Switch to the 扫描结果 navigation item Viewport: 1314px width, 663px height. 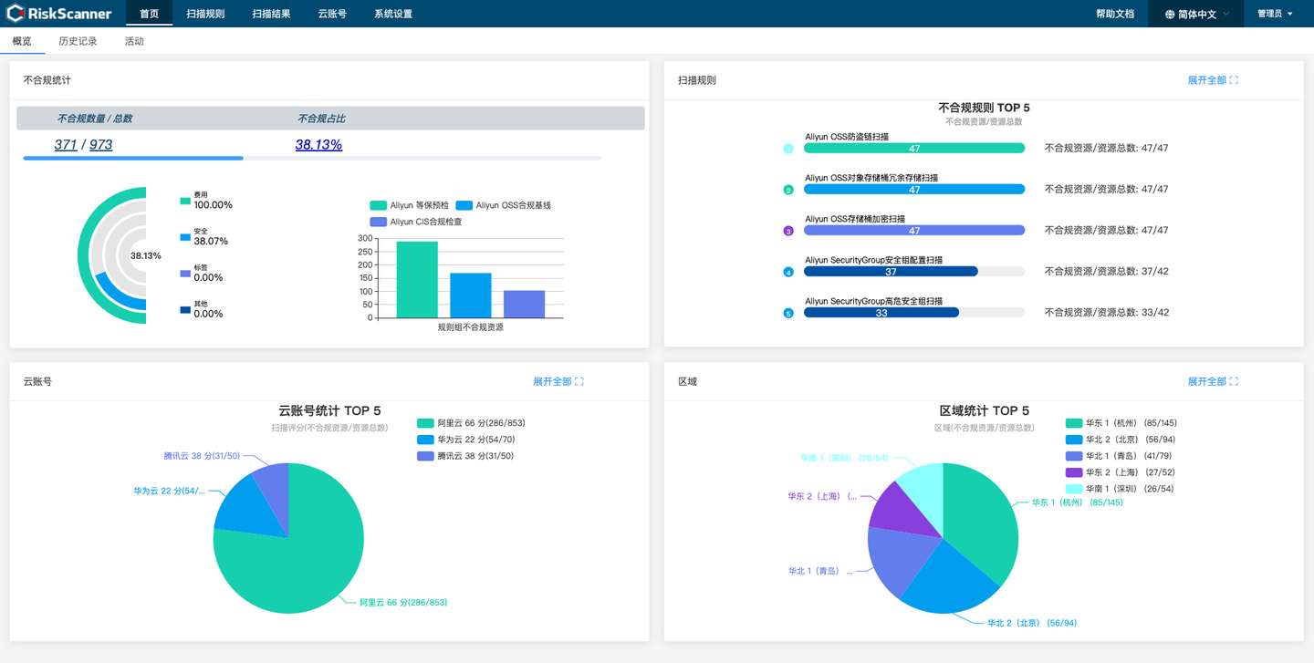coord(271,14)
